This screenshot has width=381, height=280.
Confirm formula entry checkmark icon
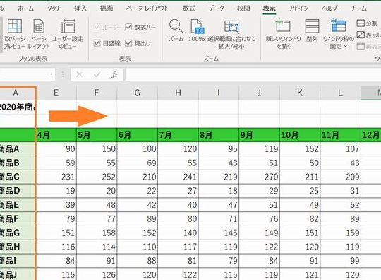(97, 74)
